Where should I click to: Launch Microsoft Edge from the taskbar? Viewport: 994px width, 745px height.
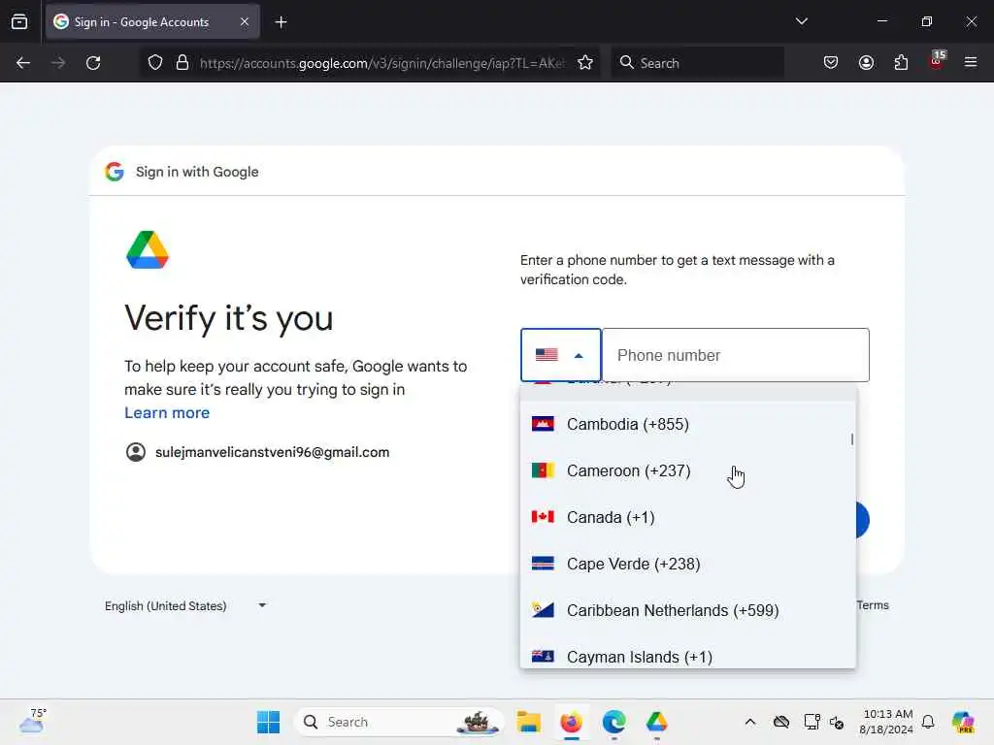coord(613,722)
